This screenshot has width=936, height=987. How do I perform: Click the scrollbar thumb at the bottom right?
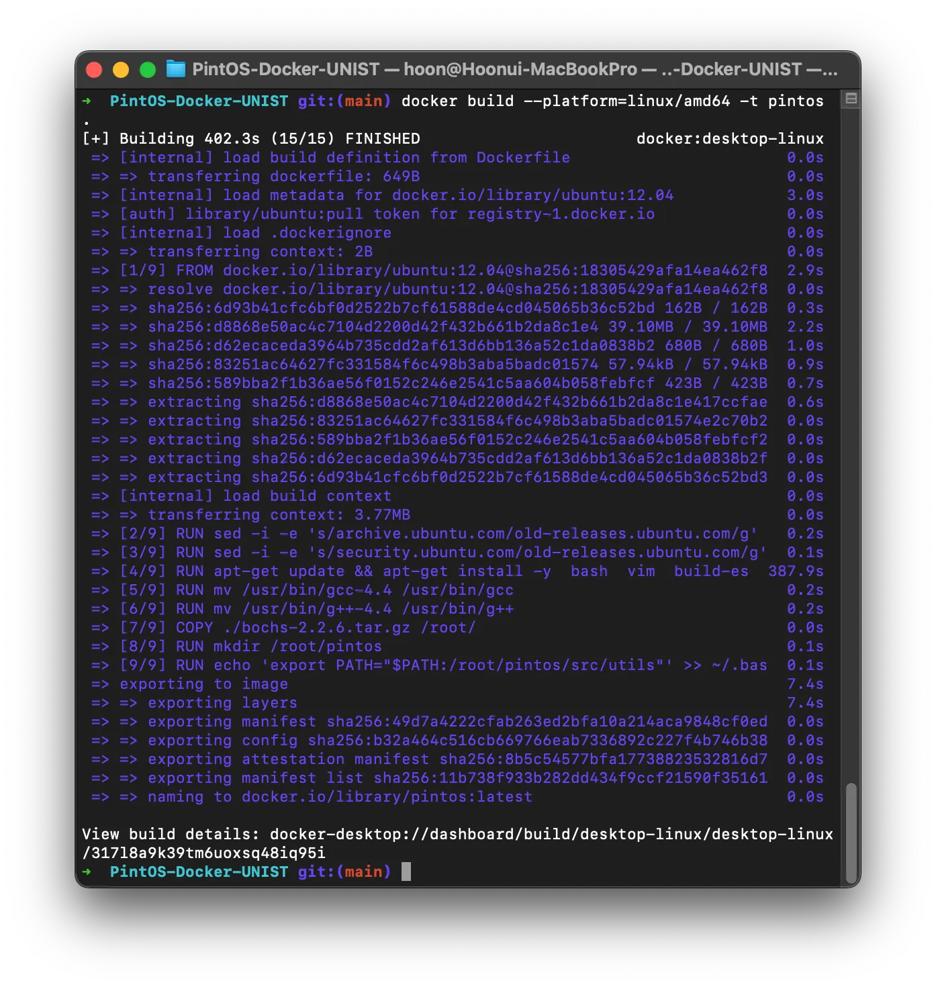pos(851,833)
